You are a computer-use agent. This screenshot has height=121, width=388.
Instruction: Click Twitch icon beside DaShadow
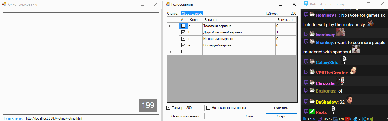306,101
